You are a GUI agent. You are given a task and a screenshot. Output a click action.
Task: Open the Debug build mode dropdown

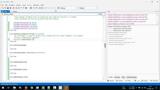click(x=69, y=8)
